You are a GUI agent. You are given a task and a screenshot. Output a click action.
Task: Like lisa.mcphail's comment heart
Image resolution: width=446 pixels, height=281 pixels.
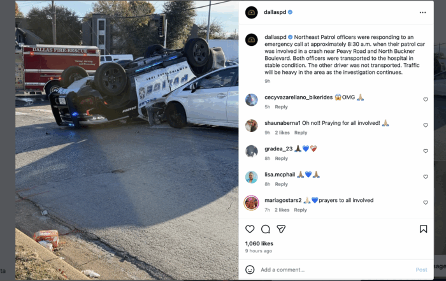426,177
